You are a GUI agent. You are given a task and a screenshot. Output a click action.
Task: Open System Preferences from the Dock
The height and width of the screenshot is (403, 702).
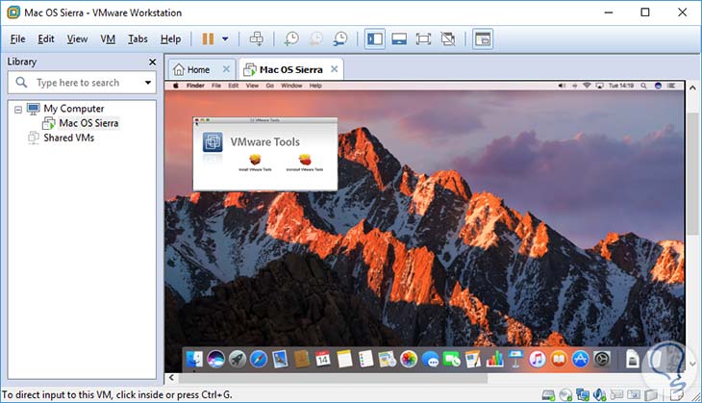602,359
